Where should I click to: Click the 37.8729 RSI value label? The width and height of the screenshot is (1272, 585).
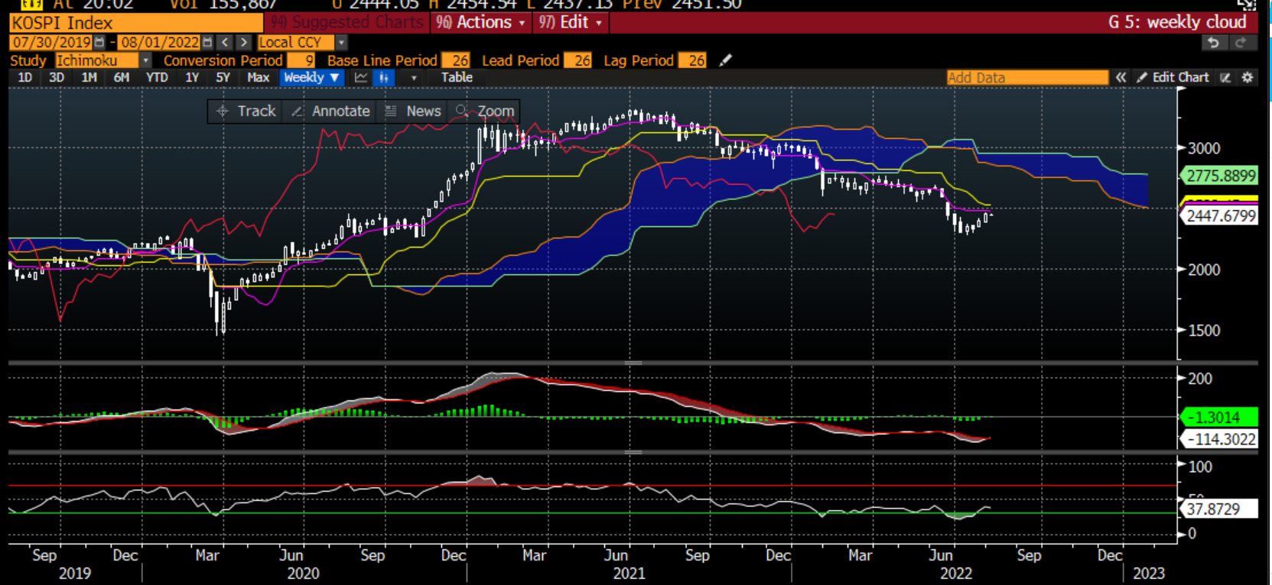(x=1220, y=509)
